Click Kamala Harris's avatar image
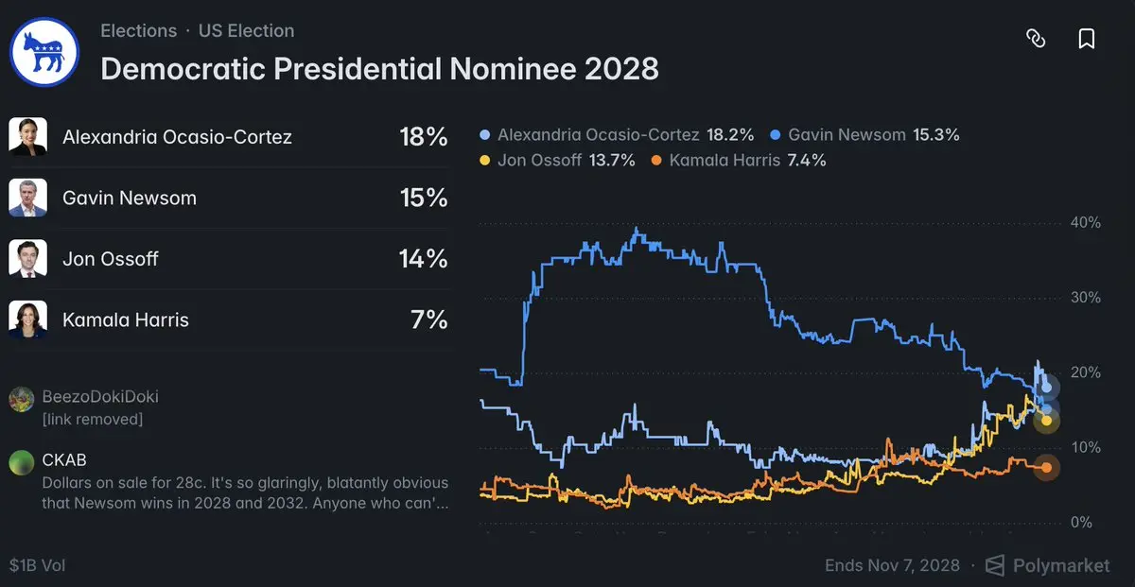 [x=27, y=319]
